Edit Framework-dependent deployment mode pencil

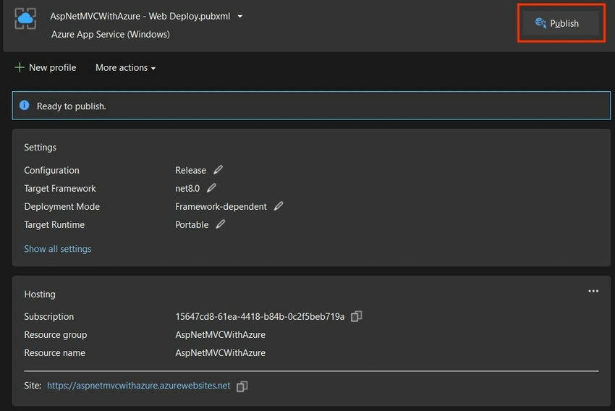coord(279,206)
